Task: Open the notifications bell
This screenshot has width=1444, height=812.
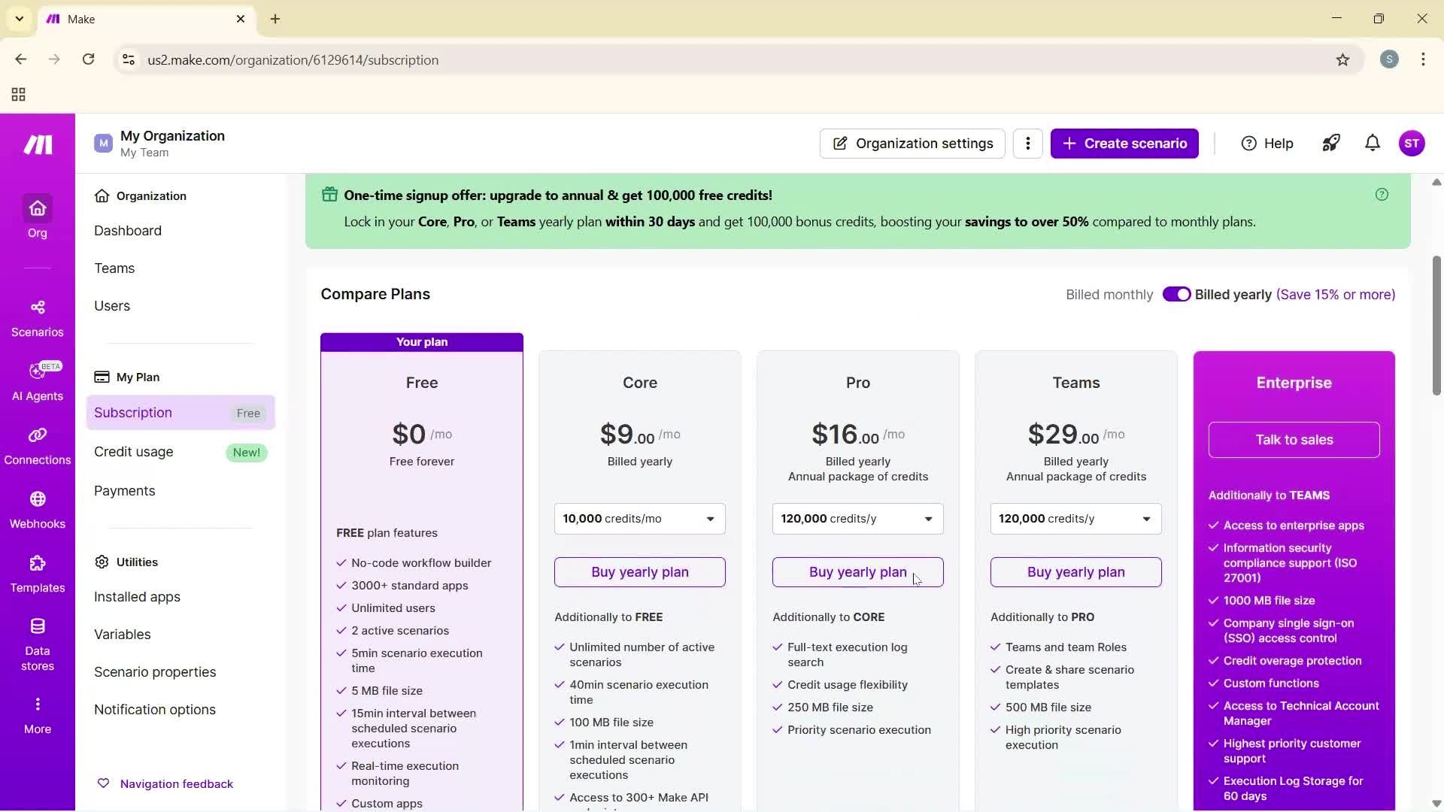Action: pos(1372,143)
